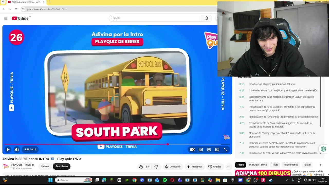Jump to highlight timestamp 6:08
The height and width of the screenshot is (185, 329).
point(242,133)
